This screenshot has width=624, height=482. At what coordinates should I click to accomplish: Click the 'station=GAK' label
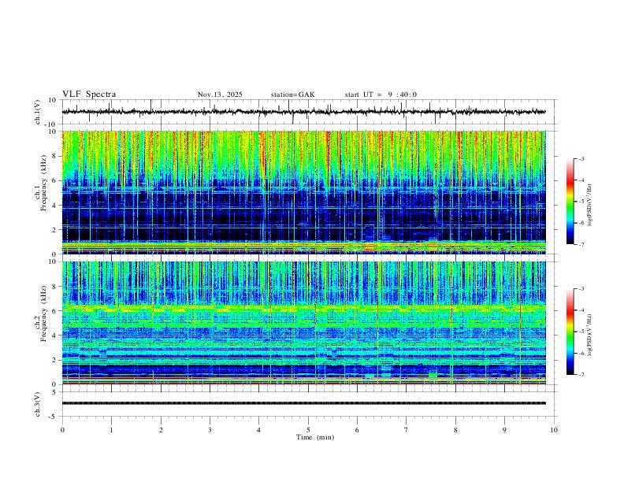(x=293, y=95)
